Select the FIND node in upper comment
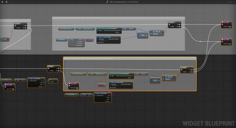This screenshot has width=236, height=128. click(x=142, y=36)
